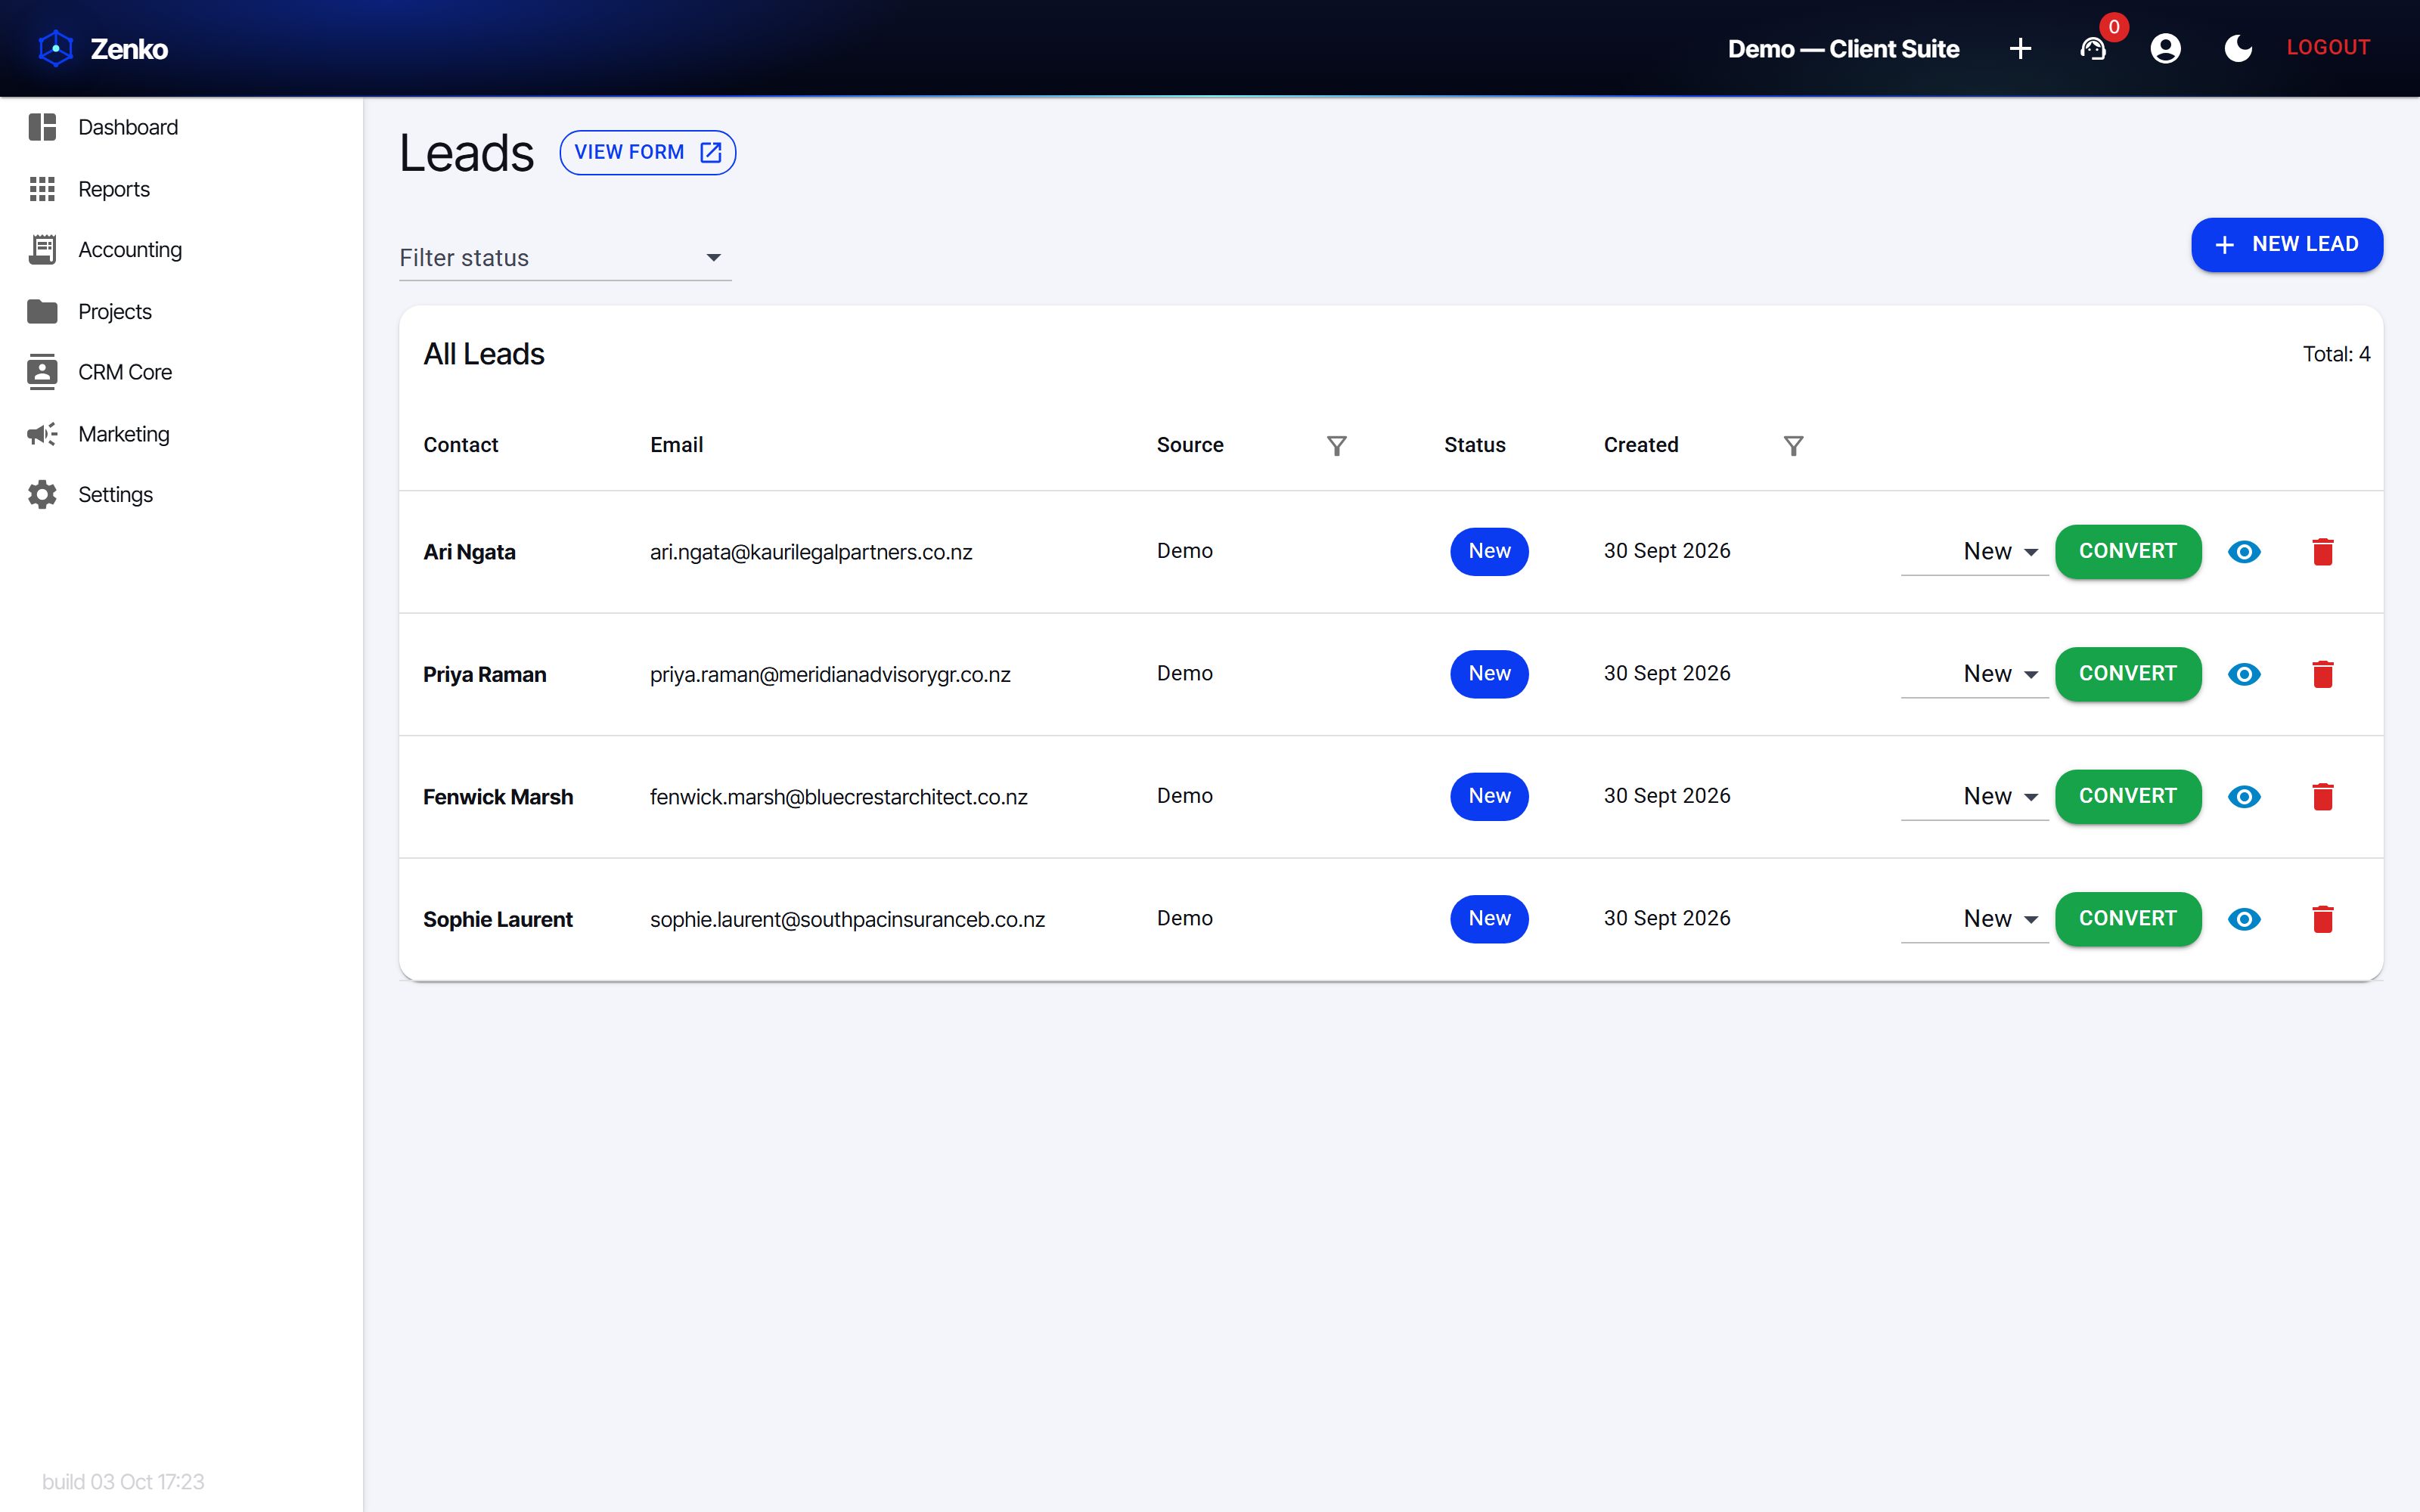Click the CRM Core contact icon
The image size is (2420, 1512).
pyautogui.click(x=42, y=372)
